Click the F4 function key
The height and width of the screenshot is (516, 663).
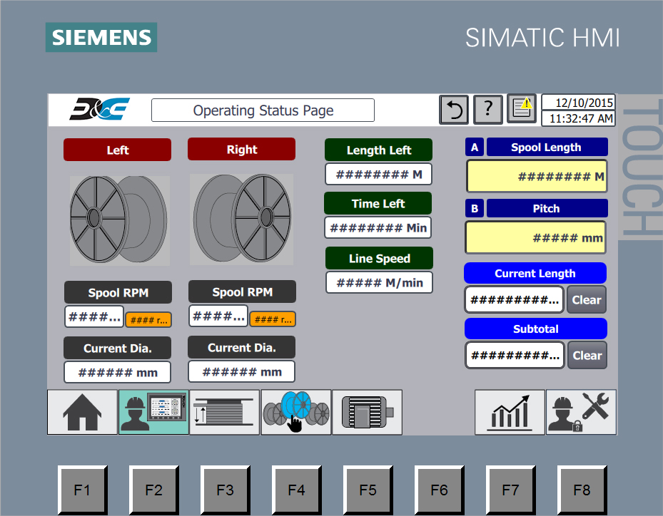pos(296,490)
